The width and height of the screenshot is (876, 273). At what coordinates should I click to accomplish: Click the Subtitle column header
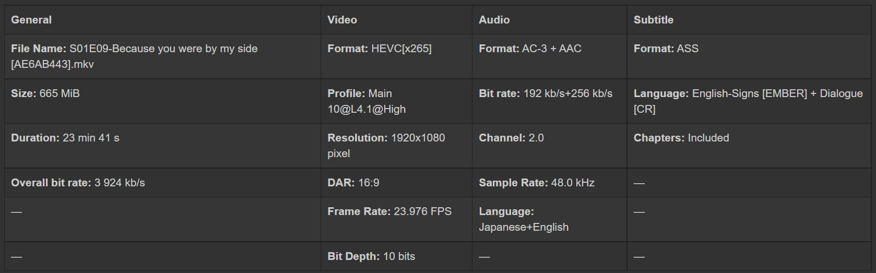[x=653, y=20]
